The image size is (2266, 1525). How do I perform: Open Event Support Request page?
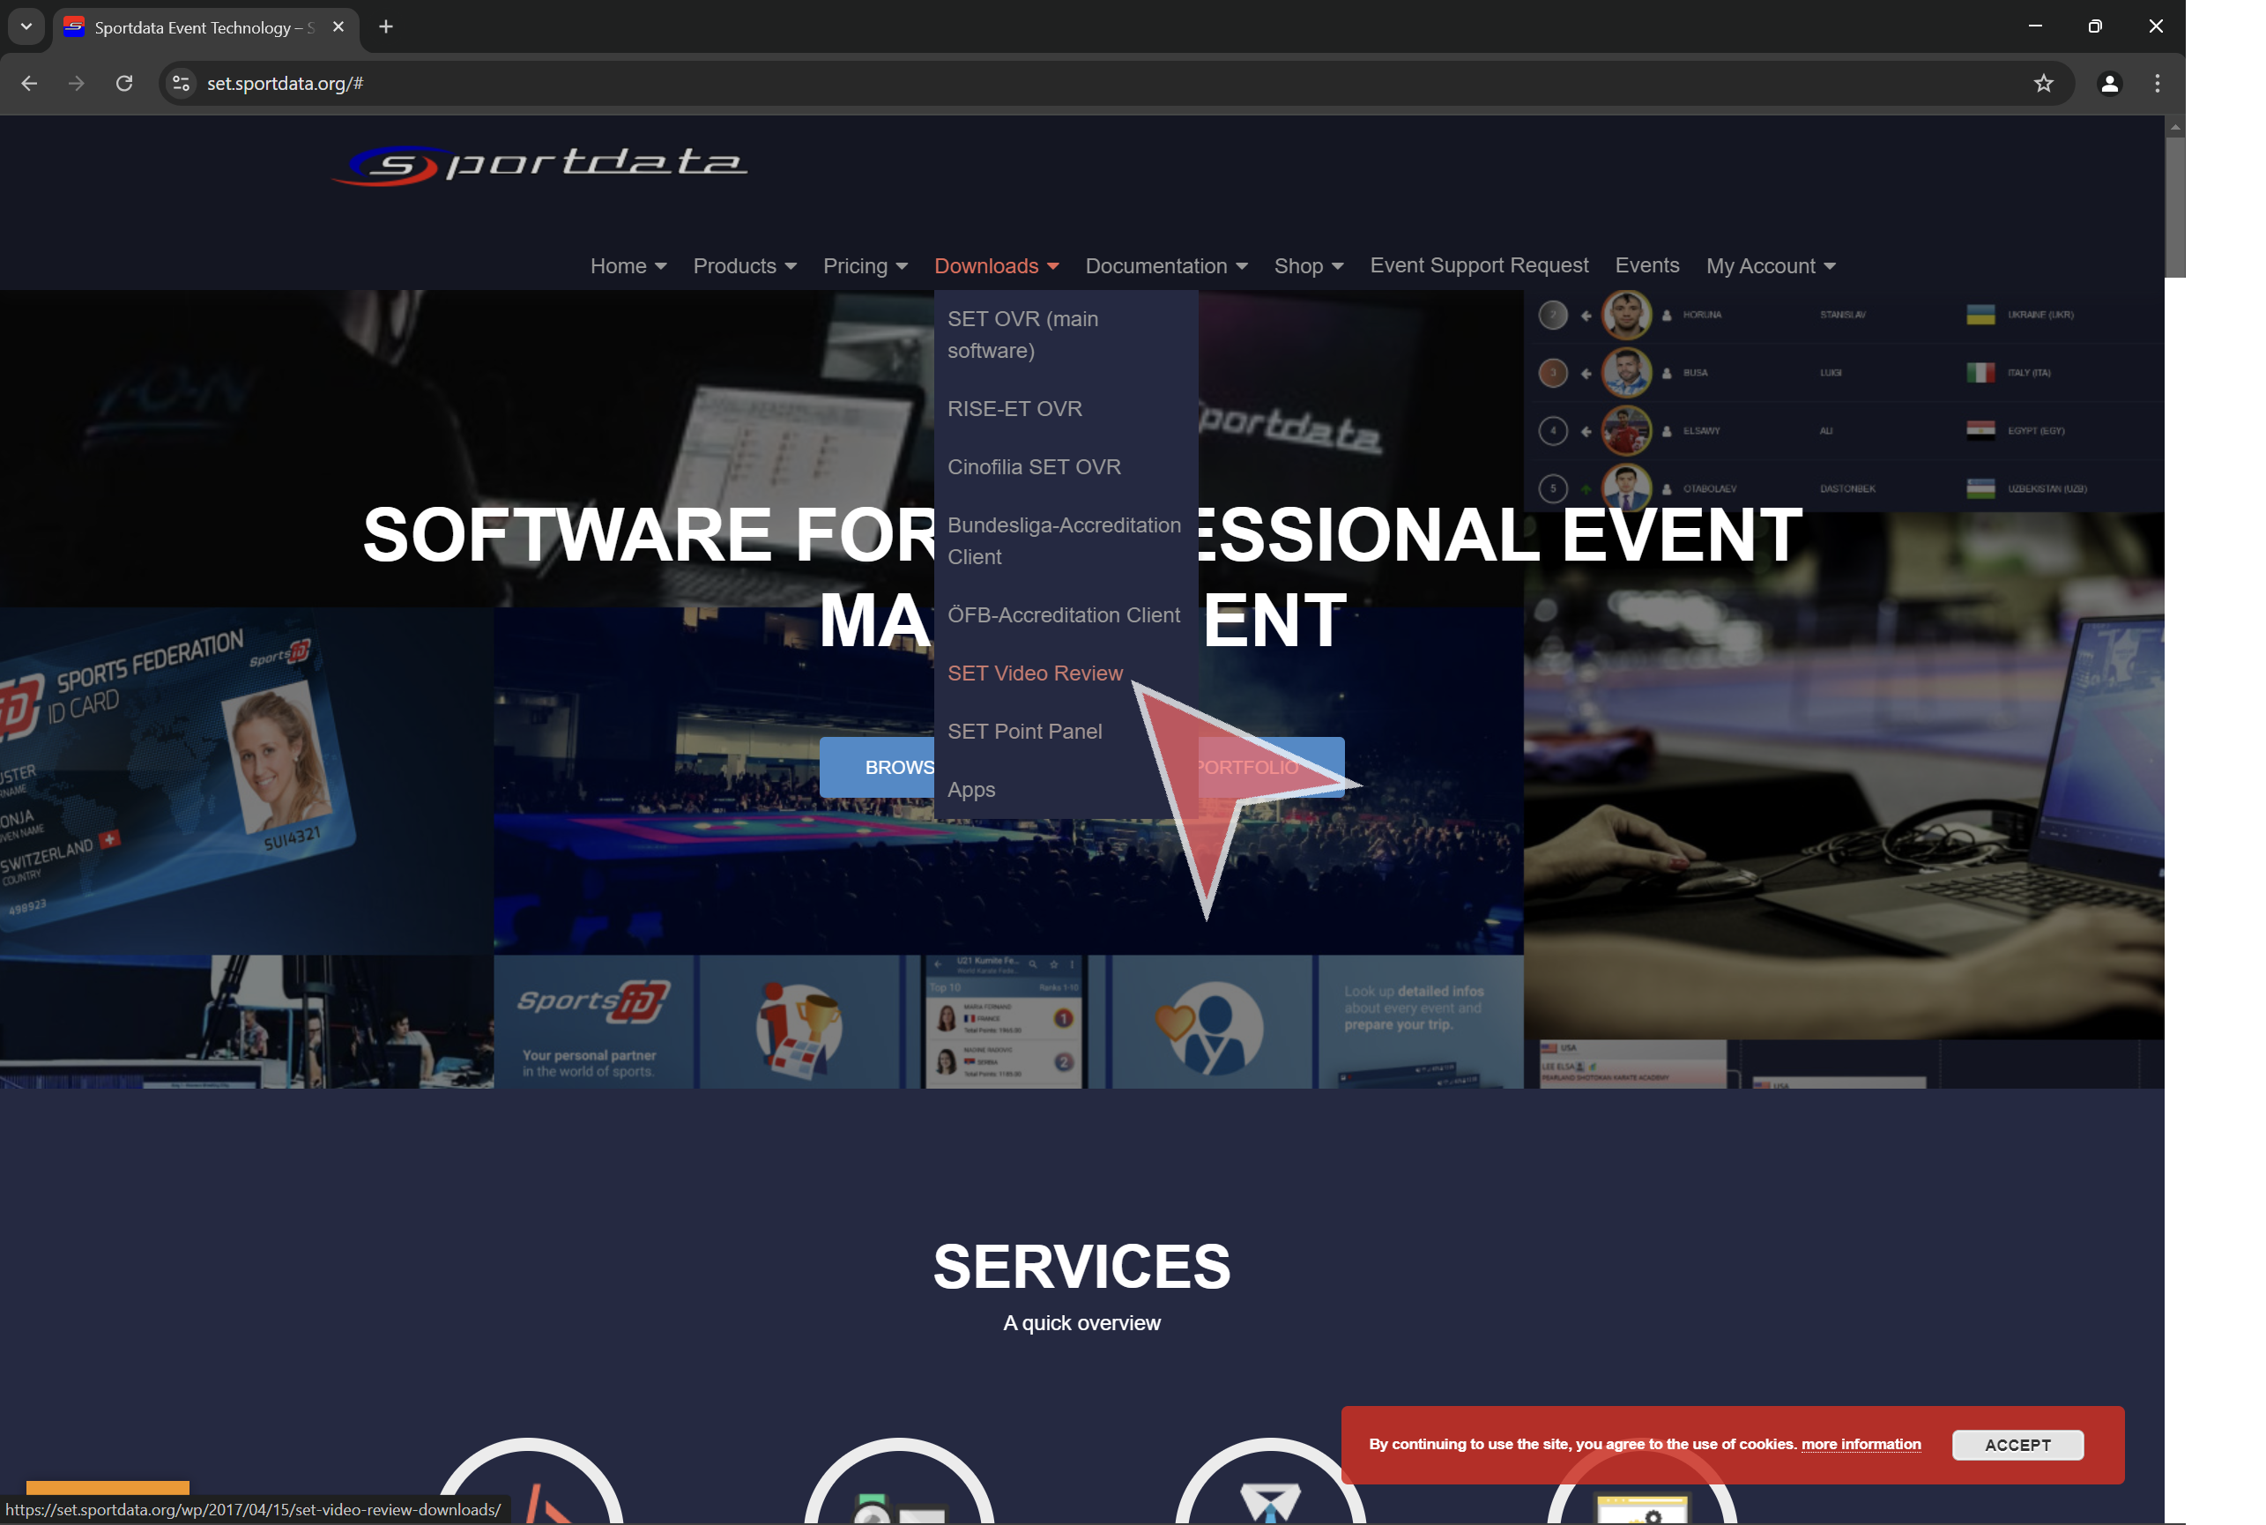point(1478,264)
